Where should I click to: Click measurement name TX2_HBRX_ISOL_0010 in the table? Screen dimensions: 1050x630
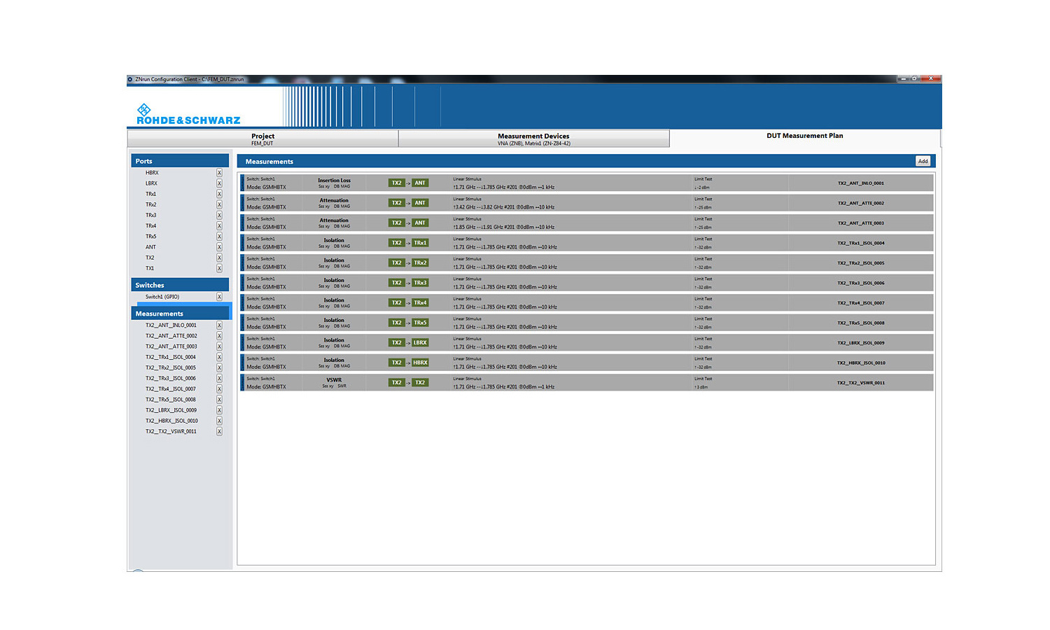(861, 363)
